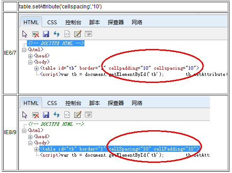Image resolution: width=232 pixels, height=173 pixels.
Task: Select DOCTYPE HTML comment in IE8/9 tree
Action: tap(56, 124)
